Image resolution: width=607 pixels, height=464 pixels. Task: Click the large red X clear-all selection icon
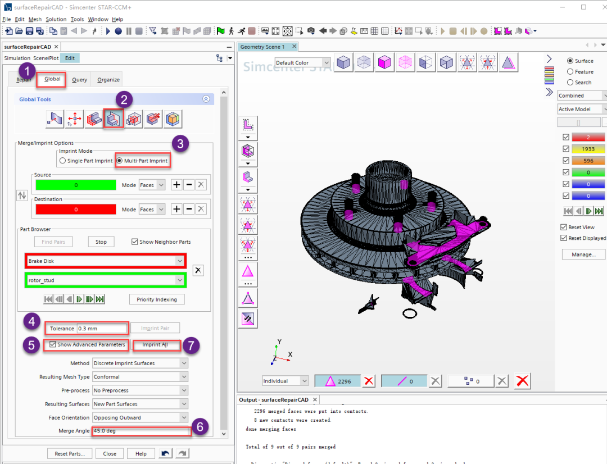click(x=523, y=381)
